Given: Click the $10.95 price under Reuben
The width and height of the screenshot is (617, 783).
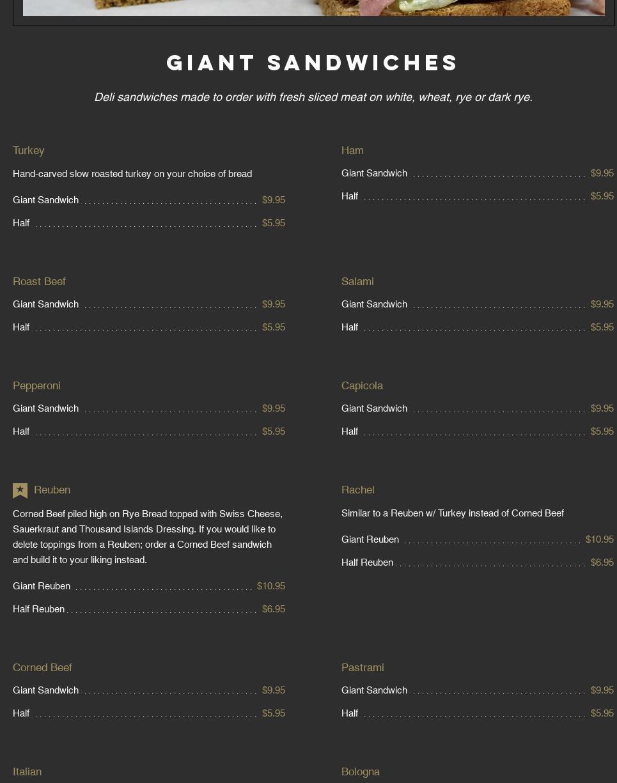Looking at the screenshot, I should pos(271,586).
